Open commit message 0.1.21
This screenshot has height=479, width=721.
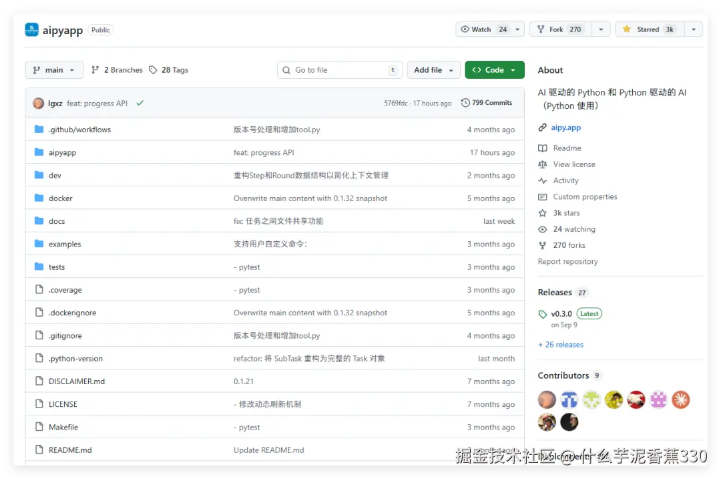pos(243,381)
